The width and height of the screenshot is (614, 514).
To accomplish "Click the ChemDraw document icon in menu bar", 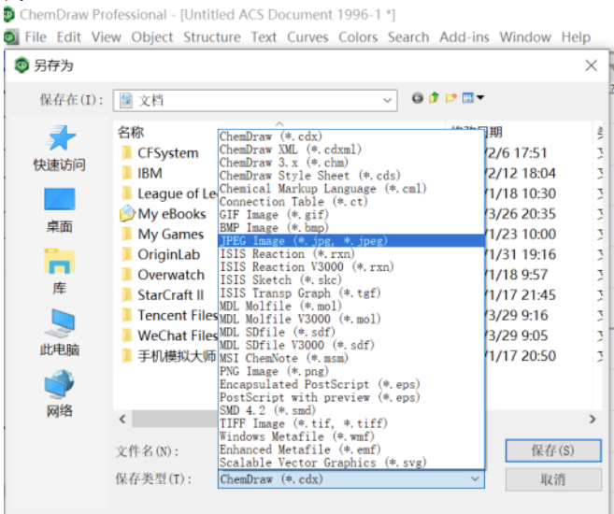I will pyautogui.click(x=10, y=37).
